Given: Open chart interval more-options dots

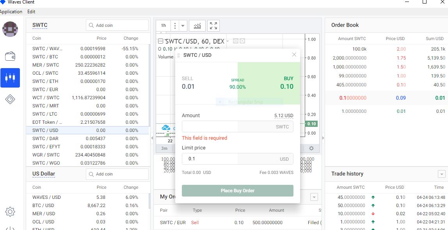Looking at the screenshot, I should coord(175,26).
